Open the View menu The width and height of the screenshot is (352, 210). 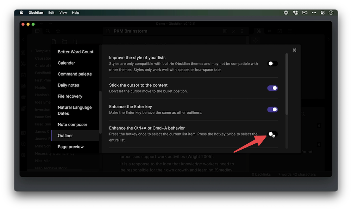pyautogui.click(x=63, y=13)
